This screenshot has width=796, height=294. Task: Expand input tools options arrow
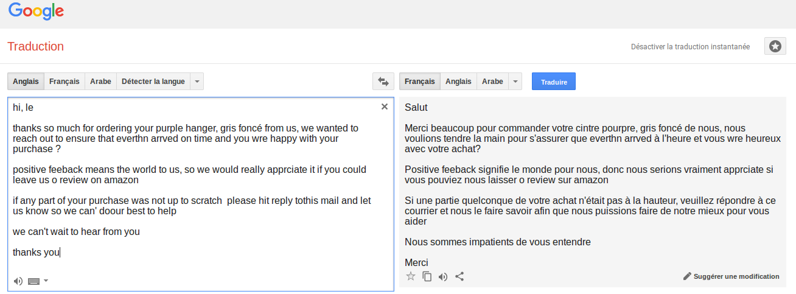pos(46,281)
